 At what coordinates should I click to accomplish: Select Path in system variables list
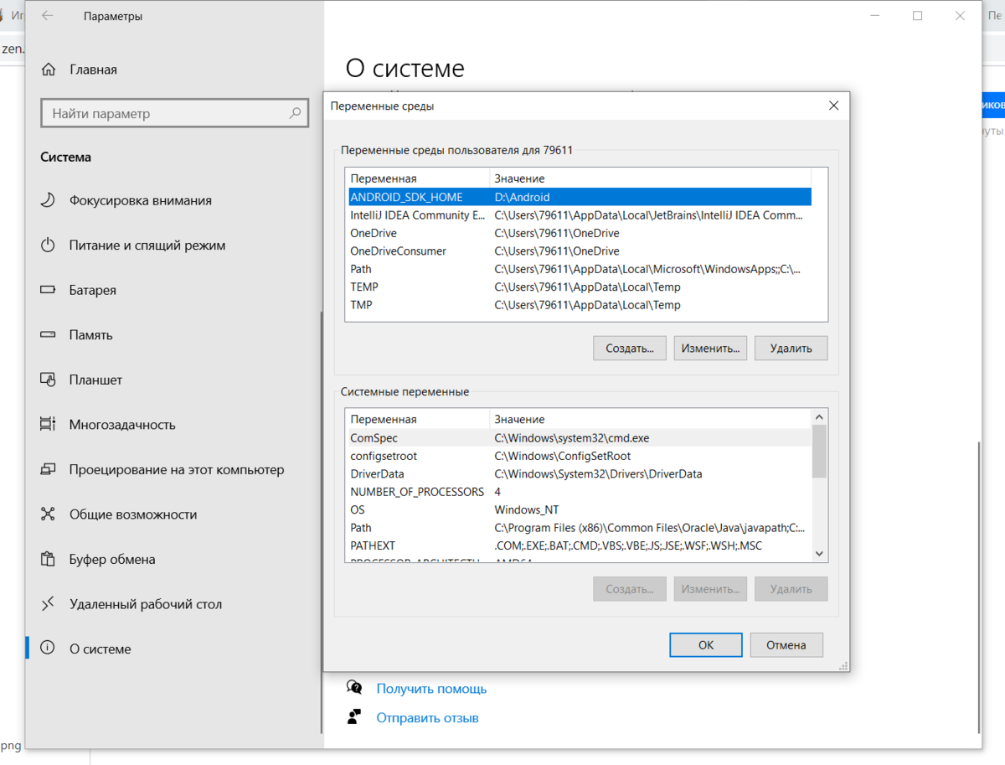(x=580, y=528)
